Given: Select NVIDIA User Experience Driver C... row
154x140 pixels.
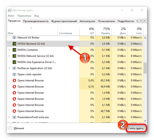Looking at the screenshot, I should click(x=75, y=62).
